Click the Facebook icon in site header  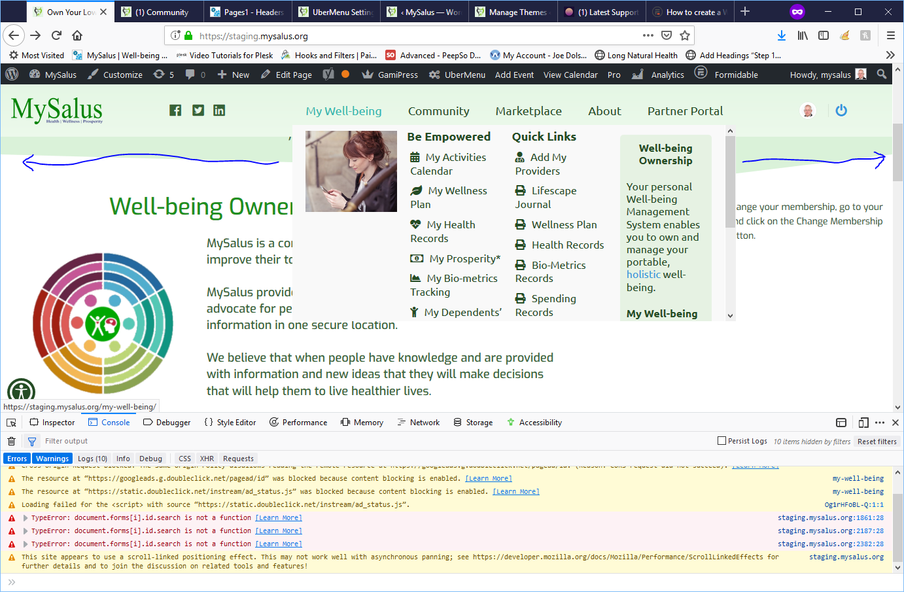coord(175,110)
